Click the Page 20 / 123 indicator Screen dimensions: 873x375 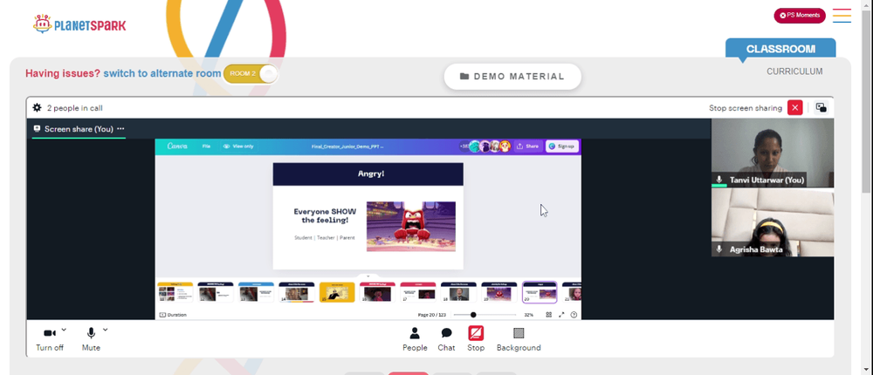coord(432,315)
